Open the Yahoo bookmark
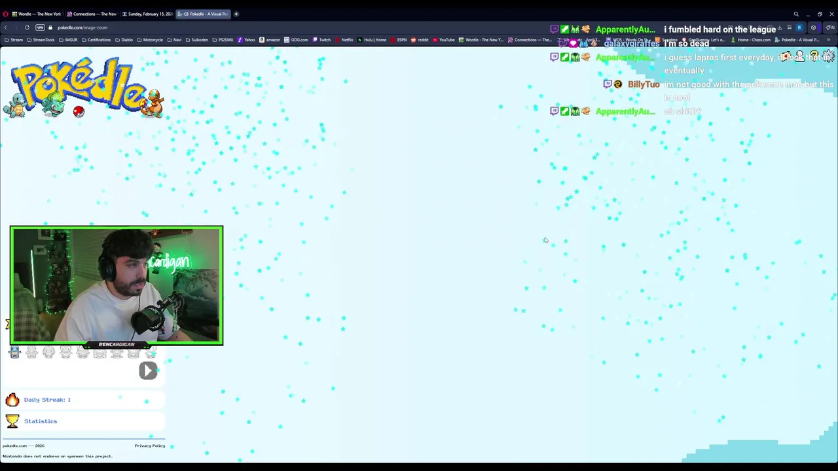 coord(246,40)
